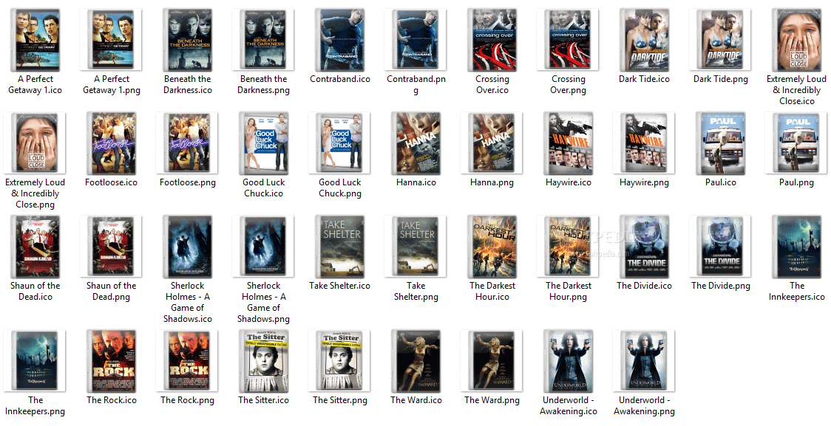Click the "Underworld - Awakening.png" file name label

point(645,405)
